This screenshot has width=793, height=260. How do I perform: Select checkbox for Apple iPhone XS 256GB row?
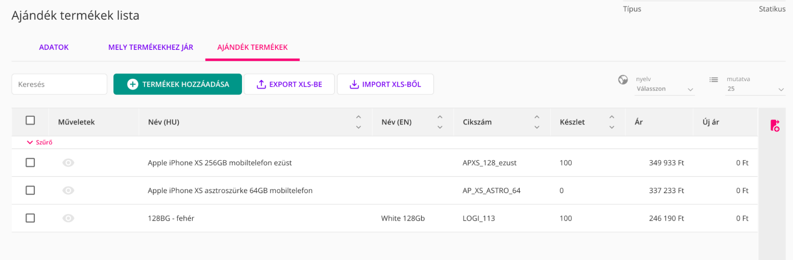[30, 163]
